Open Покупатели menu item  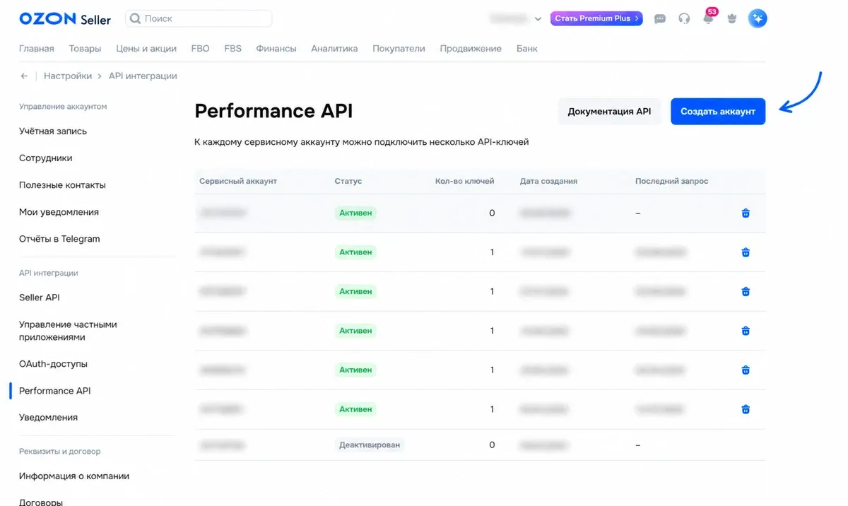tap(399, 49)
